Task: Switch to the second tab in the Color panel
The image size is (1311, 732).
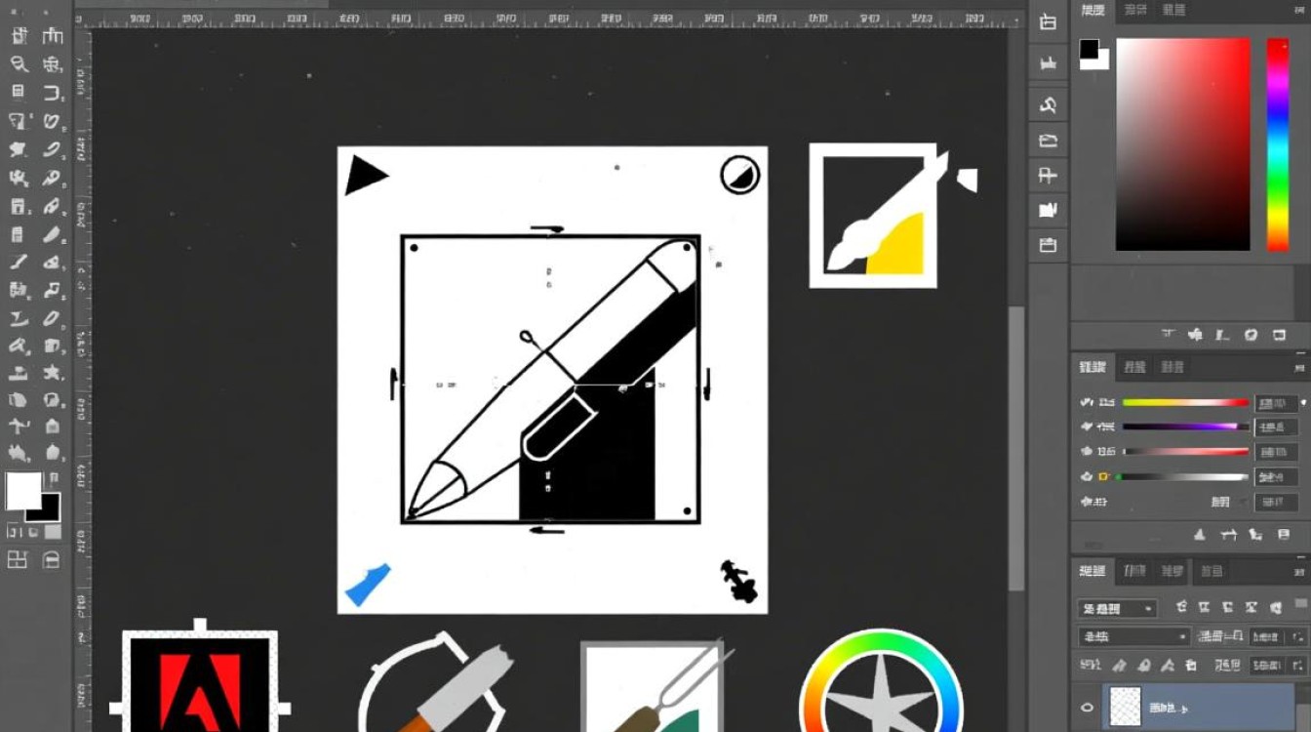Action: [x=1135, y=10]
